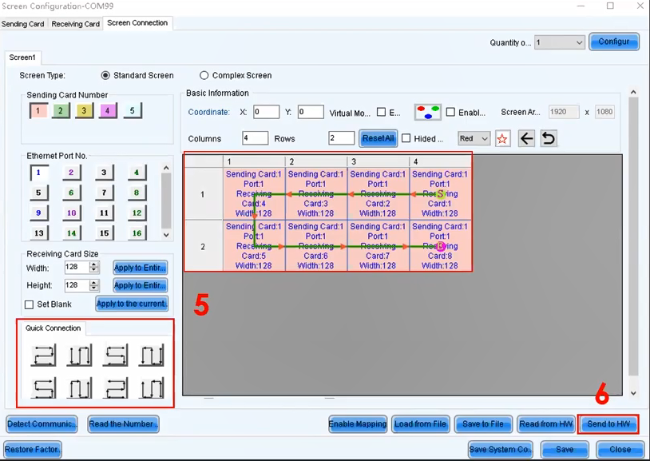Click the Save to File button

tap(485, 424)
